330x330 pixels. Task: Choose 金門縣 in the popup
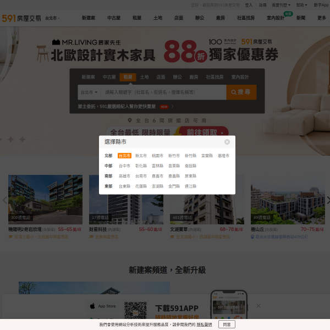[x=174, y=186]
